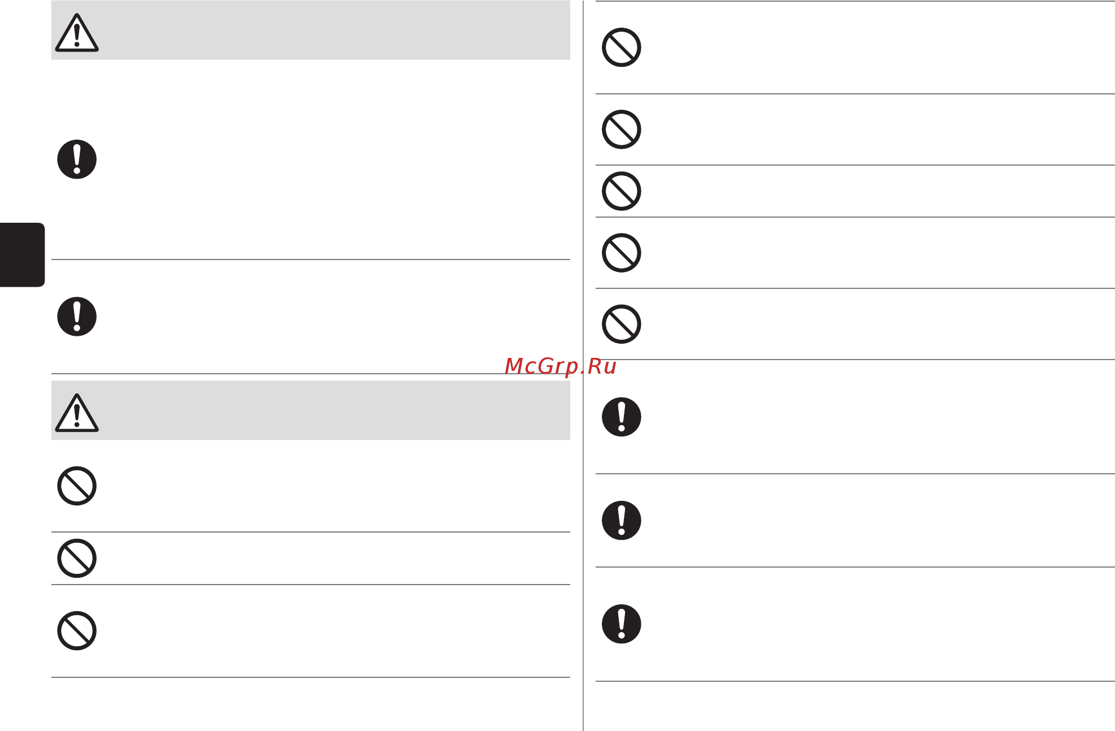Click the topmost prohibition icon in right column
Screen dimensions: 1115x731
[622, 47]
